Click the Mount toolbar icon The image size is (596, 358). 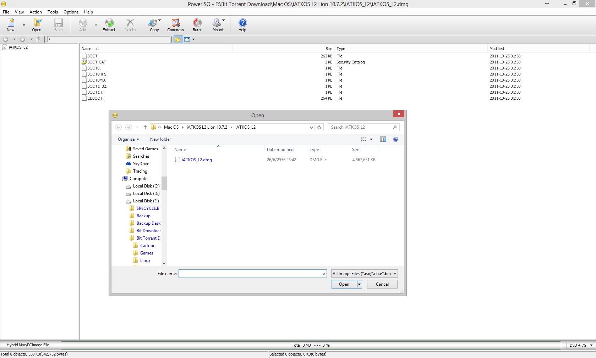coord(217,25)
